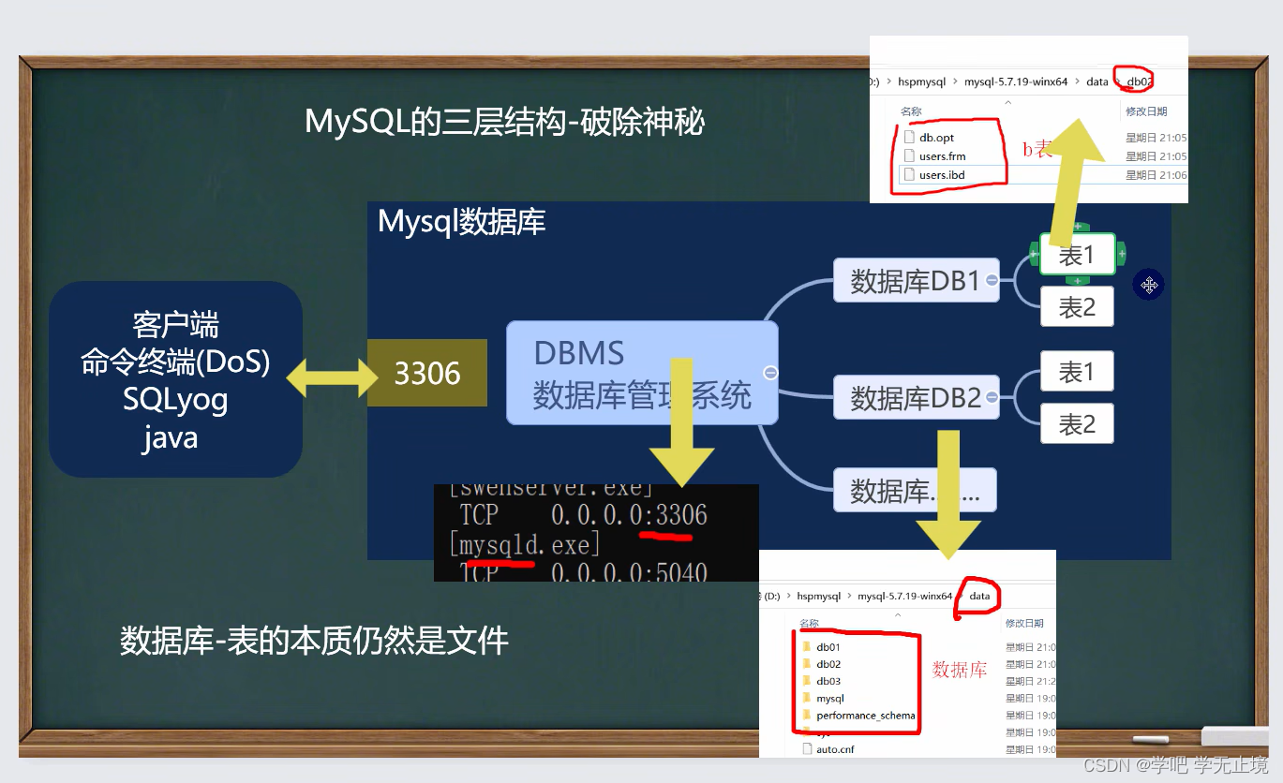This screenshot has width=1283, height=783.
Task: Click sort chevron above 名称 in data window
Action: 898,615
